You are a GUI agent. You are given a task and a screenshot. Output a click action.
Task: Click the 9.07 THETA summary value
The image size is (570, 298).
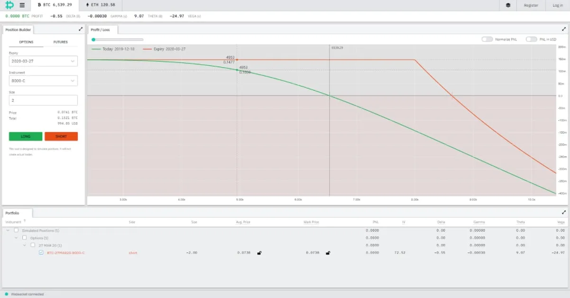(139, 16)
